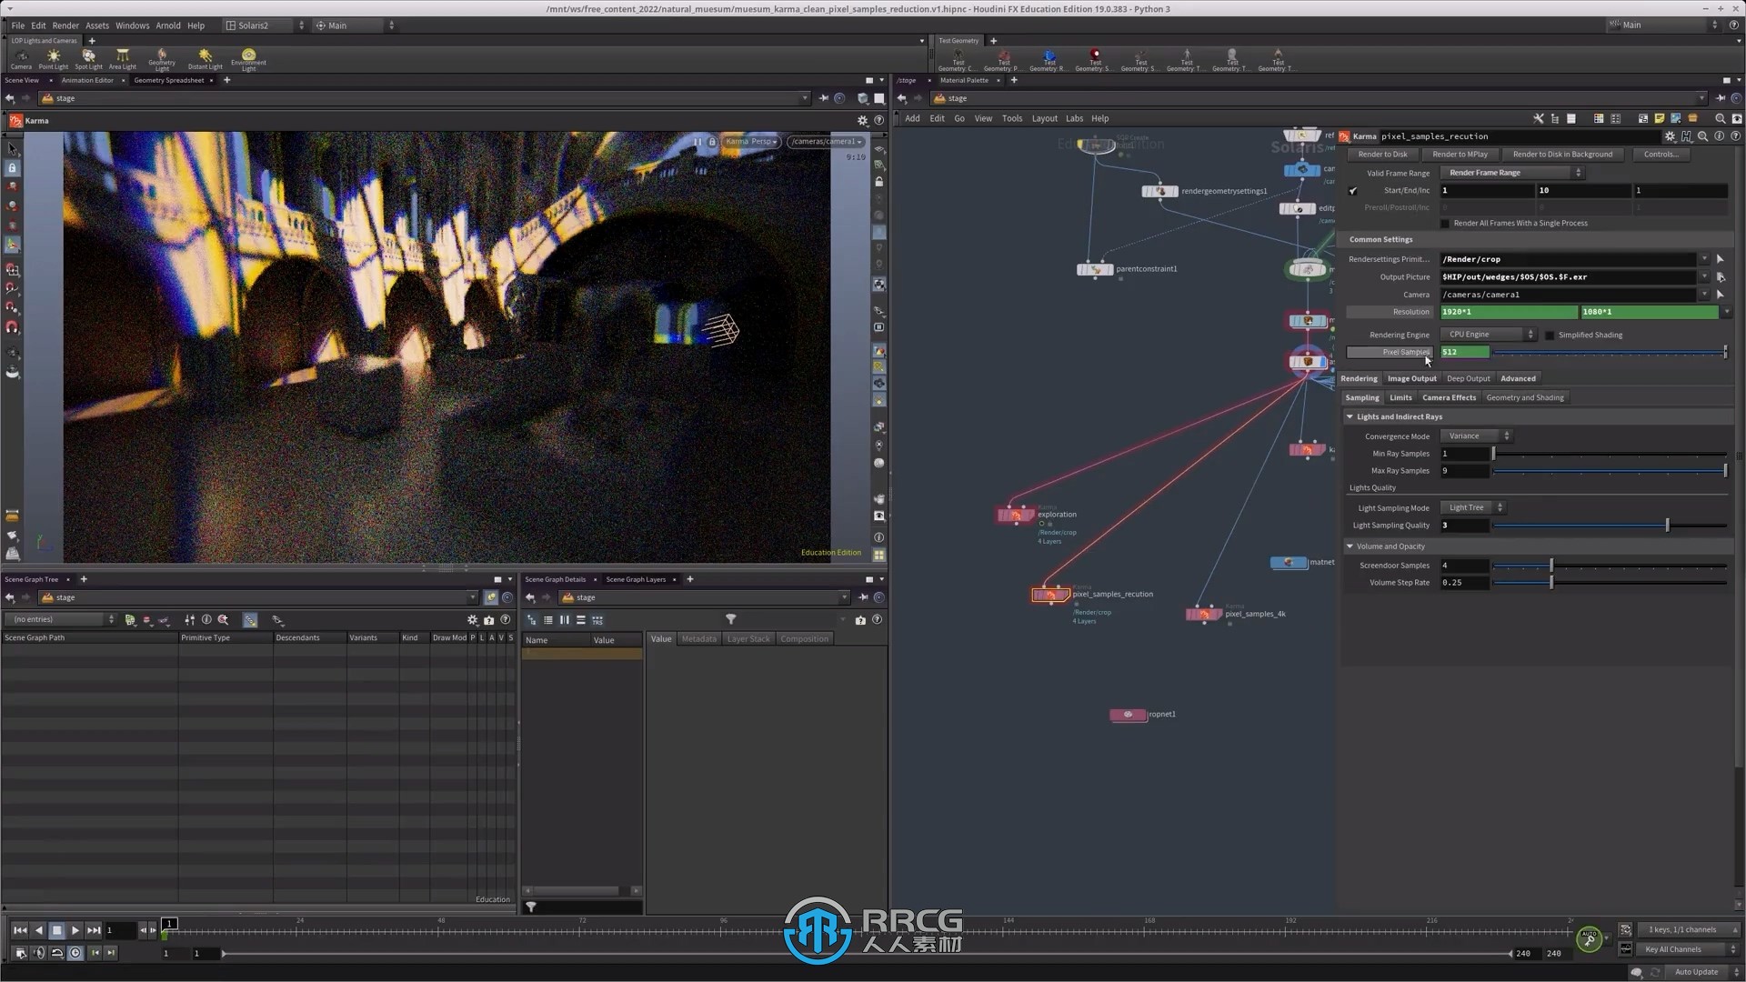Click the exploration Karma node icon

coord(1016,515)
